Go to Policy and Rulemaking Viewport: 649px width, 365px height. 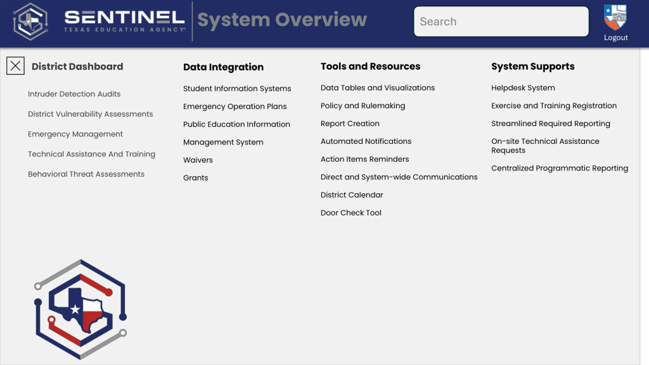pos(363,106)
